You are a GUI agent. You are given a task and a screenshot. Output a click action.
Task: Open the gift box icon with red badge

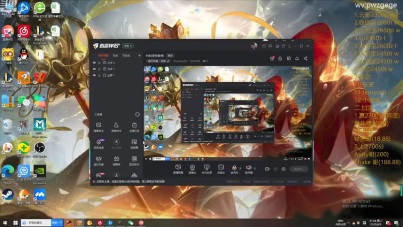(x=272, y=59)
